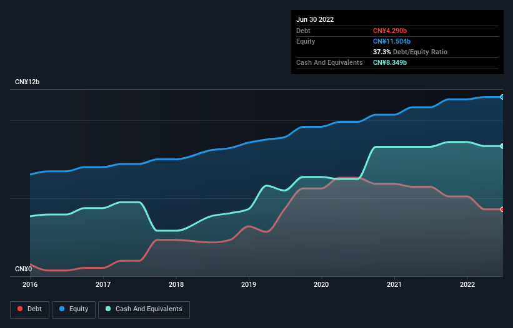The height and width of the screenshot is (328, 513).
Task: Click the 2019 x-axis label
Action: 249,284
